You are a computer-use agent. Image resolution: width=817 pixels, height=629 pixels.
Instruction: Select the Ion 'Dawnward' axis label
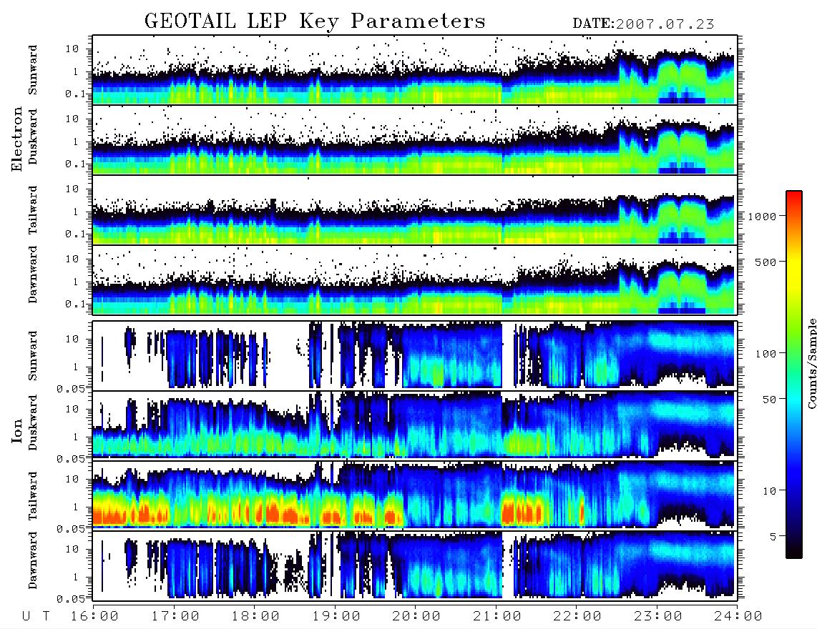click(x=33, y=560)
